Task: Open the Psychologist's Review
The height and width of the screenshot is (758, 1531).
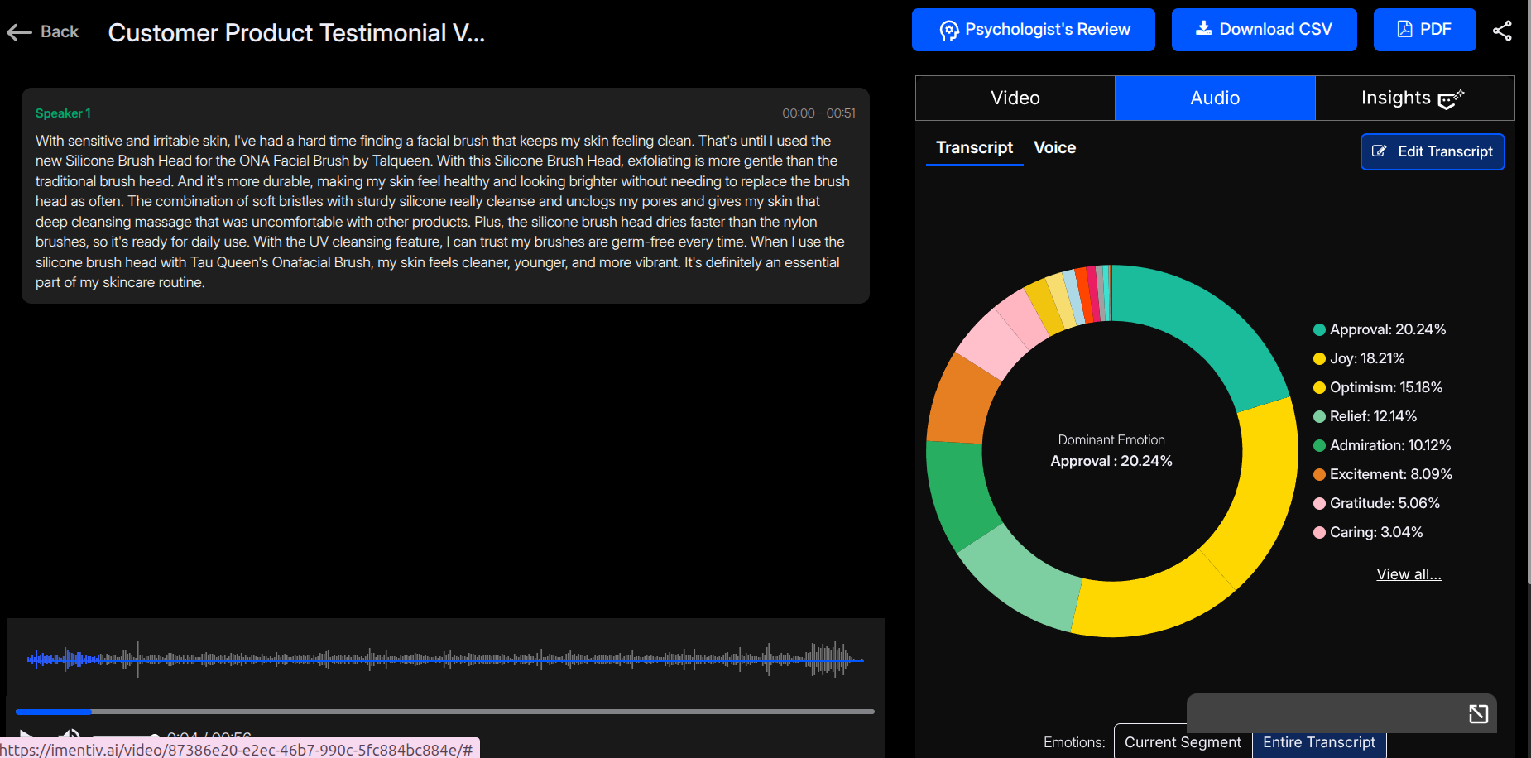Action: point(1033,30)
